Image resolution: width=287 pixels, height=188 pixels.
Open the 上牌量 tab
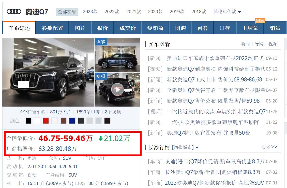[x=250, y=28]
